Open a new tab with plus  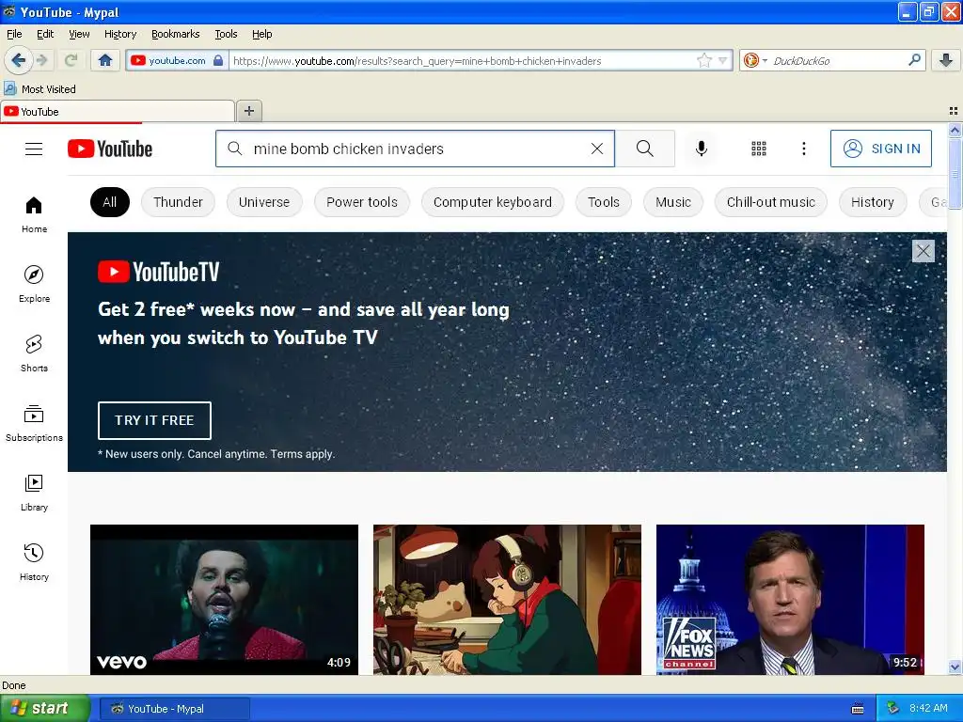coord(248,111)
